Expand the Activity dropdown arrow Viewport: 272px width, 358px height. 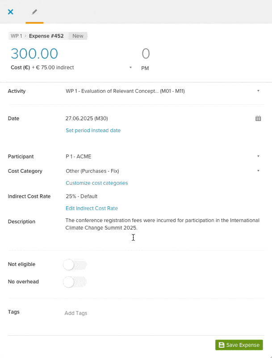coord(258,91)
